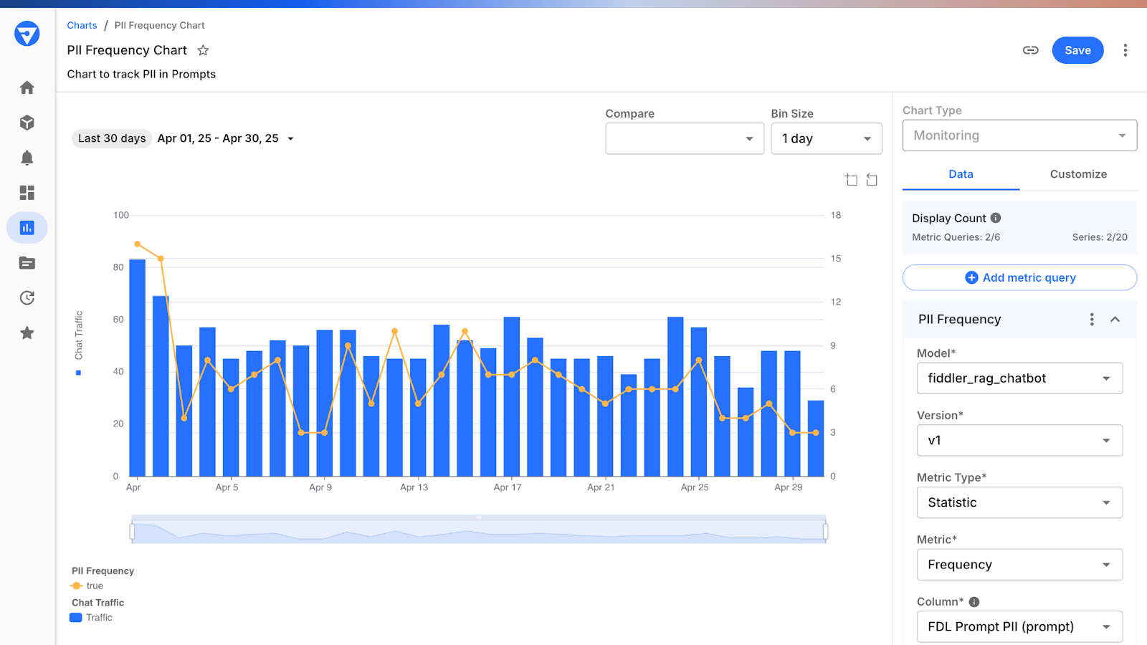Open the history clock icon in sidebar
The width and height of the screenshot is (1147, 645).
pos(27,298)
